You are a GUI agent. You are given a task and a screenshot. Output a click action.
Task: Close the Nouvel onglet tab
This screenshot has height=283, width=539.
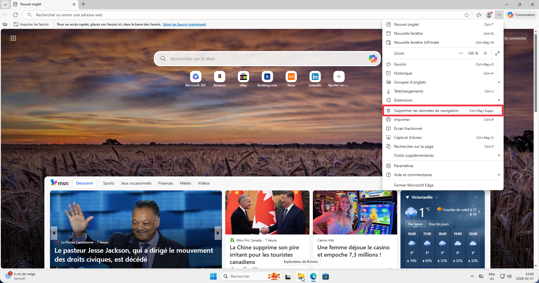point(74,4)
